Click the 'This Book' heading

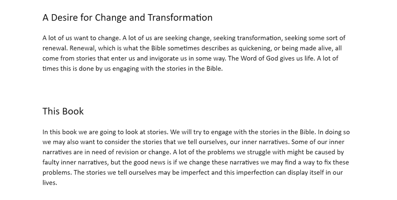63,111
